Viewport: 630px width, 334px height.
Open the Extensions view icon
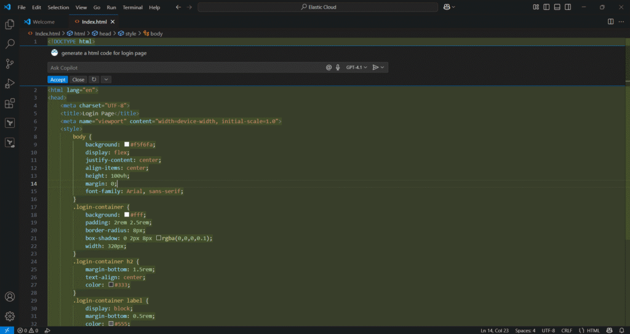(10, 103)
